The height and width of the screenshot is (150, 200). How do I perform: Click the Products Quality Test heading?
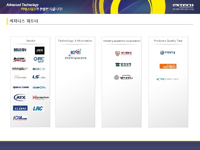pos(168,41)
